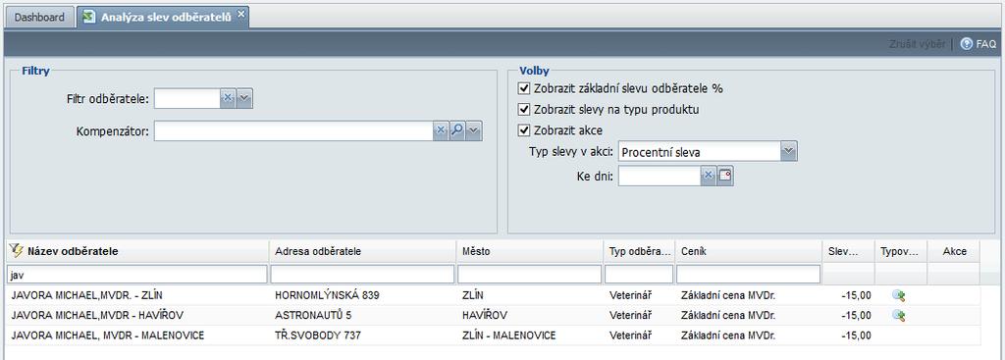The width and height of the screenshot is (1005, 360).
Task: Click the Excel icon on Analýza tab
Action: (89, 17)
